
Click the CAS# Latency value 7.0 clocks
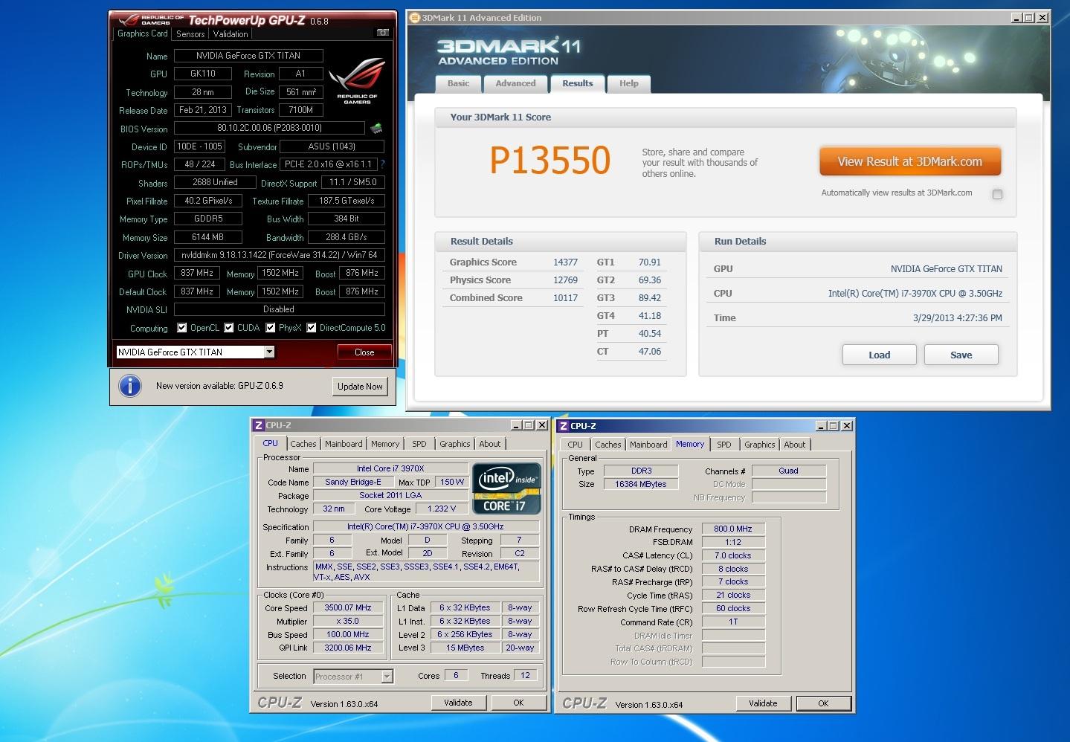[x=733, y=555]
